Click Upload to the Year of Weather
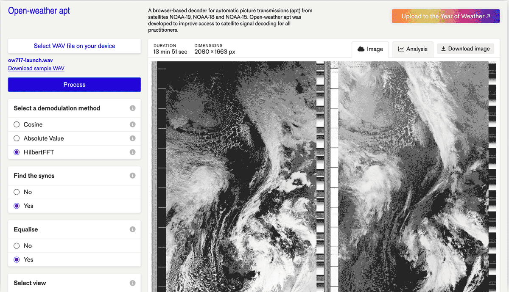 click(446, 16)
